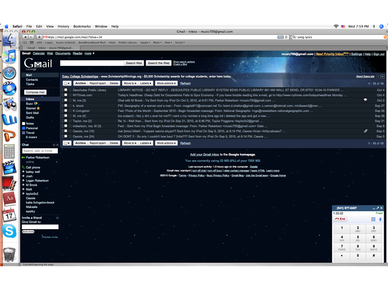Open Top Sites grid icon
The height and width of the screenshot is (291, 388).
pos(32,43)
